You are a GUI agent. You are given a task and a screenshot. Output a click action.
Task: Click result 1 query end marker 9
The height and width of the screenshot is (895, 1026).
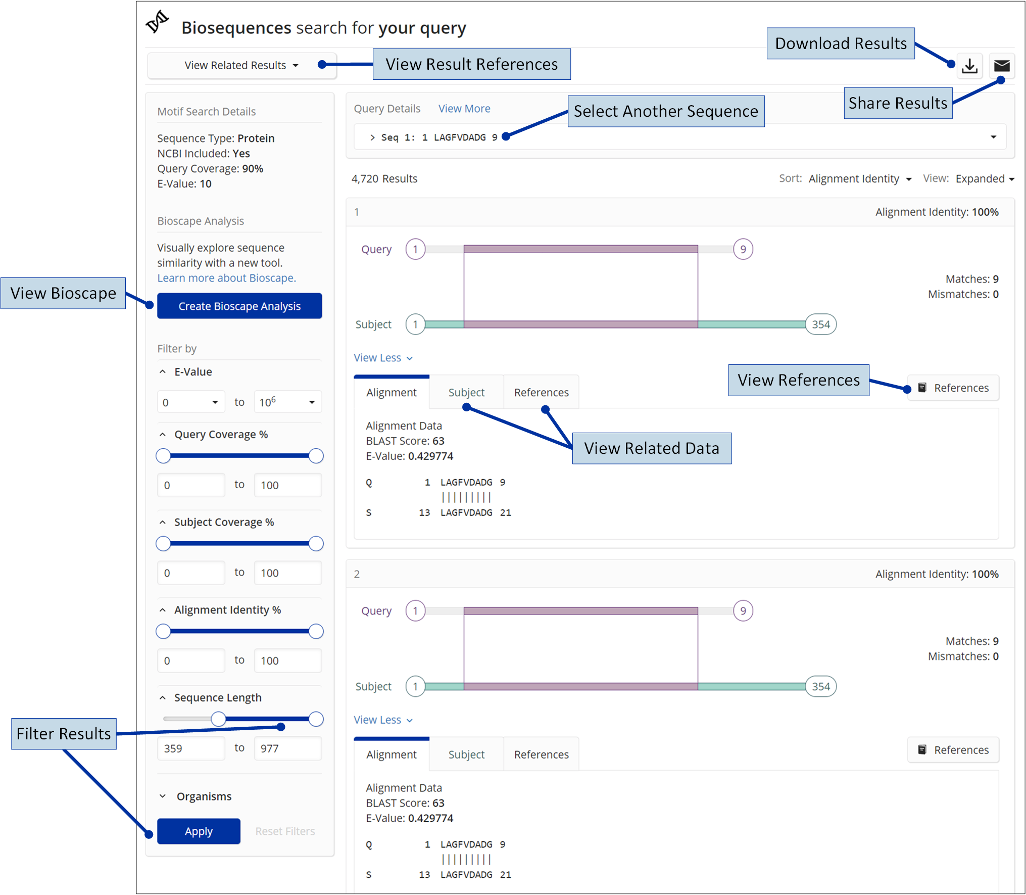pos(743,249)
